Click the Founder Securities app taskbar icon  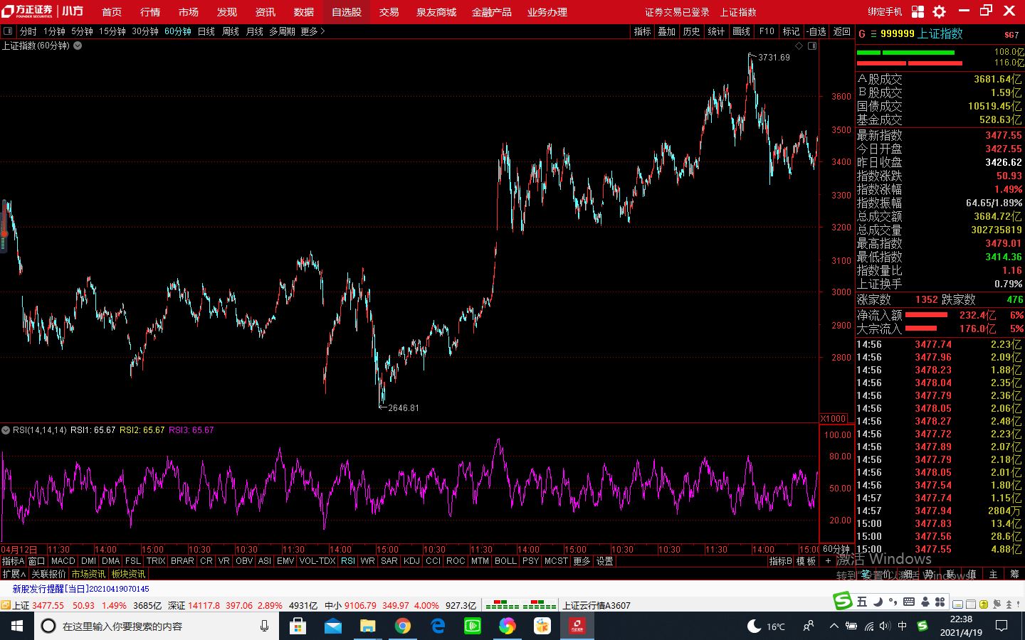click(x=577, y=626)
